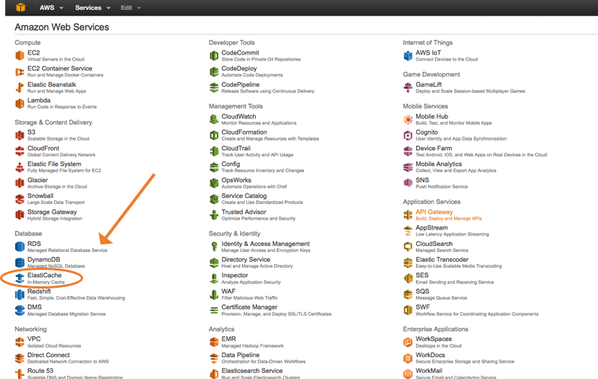This screenshot has width=598, height=379.
Task: Open the AWS dropdown menu
Action: (x=51, y=7)
